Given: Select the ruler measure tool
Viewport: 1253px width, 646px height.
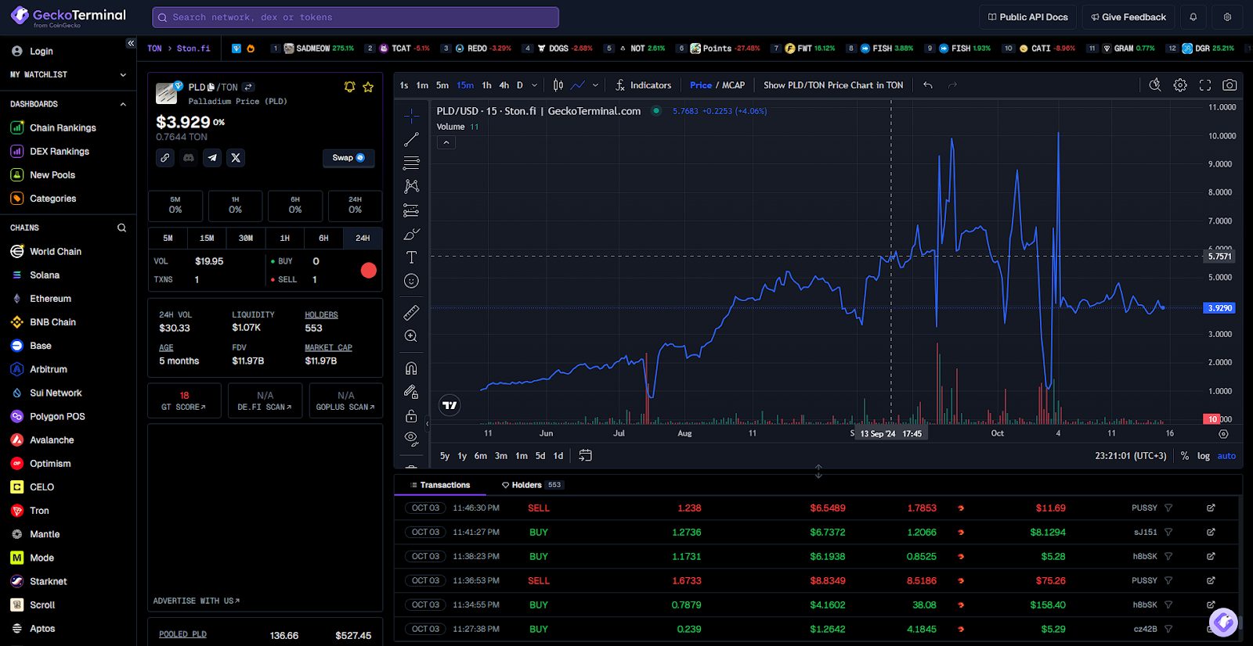Looking at the screenshot, I should click(411, 313).
